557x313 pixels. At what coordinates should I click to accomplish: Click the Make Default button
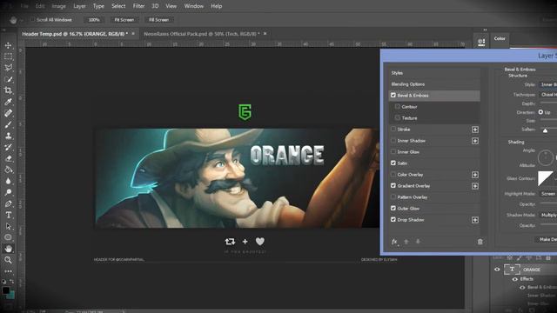click(547, 240)
